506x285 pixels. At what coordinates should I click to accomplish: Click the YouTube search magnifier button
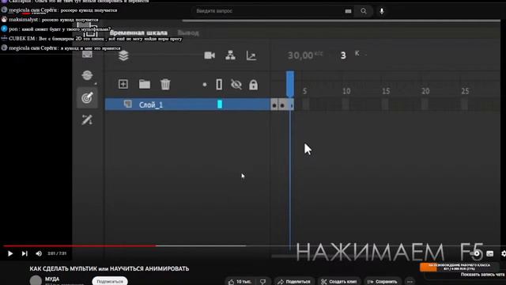pyautogui.click(x=364, y=11)
